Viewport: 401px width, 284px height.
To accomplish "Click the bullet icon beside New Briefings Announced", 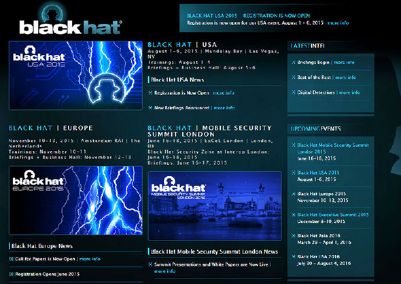I will pyautogui.click(x=150, y=108).
